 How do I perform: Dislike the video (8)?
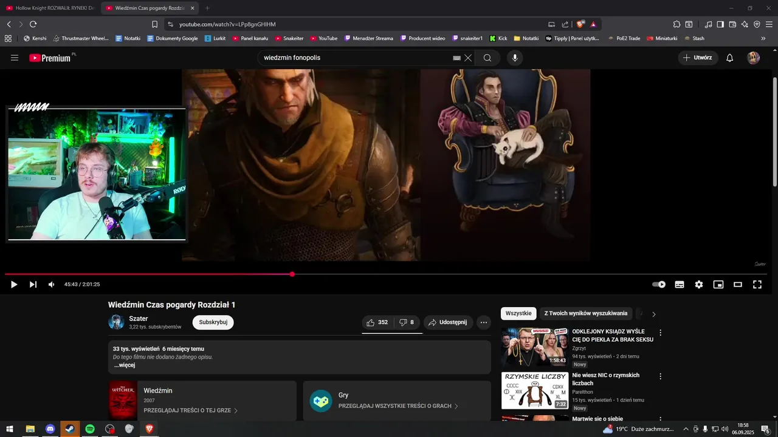pos(407,322)
